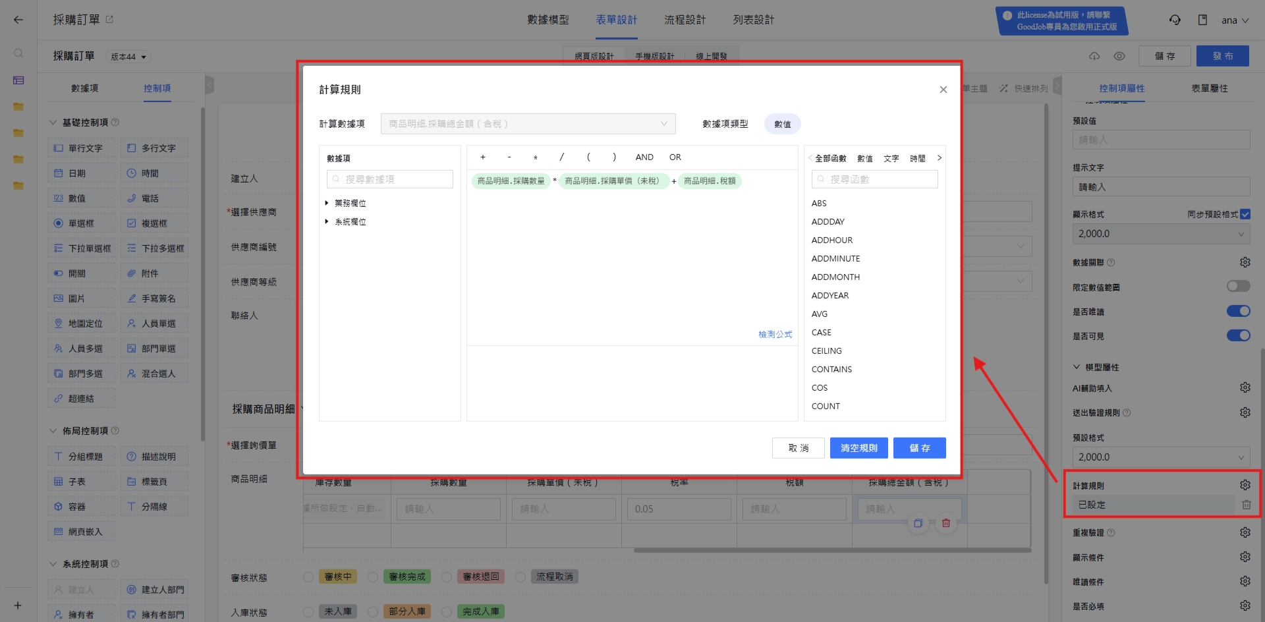1265x622 pixels.
Task: Insert the AND operator
Action: pos(644,157)
